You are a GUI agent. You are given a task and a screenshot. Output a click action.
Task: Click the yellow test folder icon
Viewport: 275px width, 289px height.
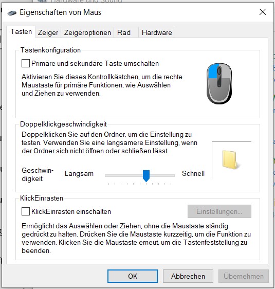point(230,159)
